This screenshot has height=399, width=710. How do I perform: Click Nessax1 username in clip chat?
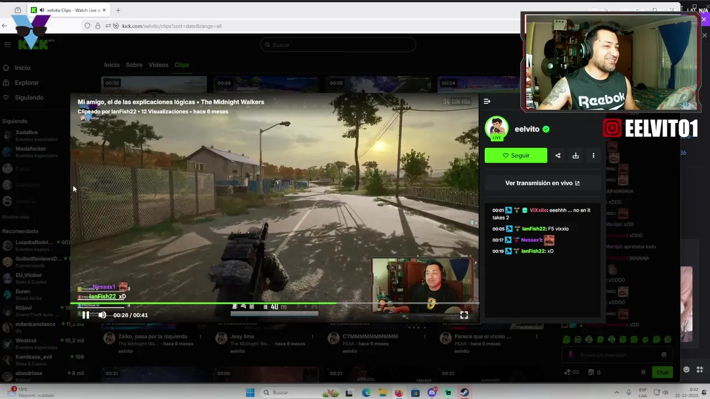[531, 240]
